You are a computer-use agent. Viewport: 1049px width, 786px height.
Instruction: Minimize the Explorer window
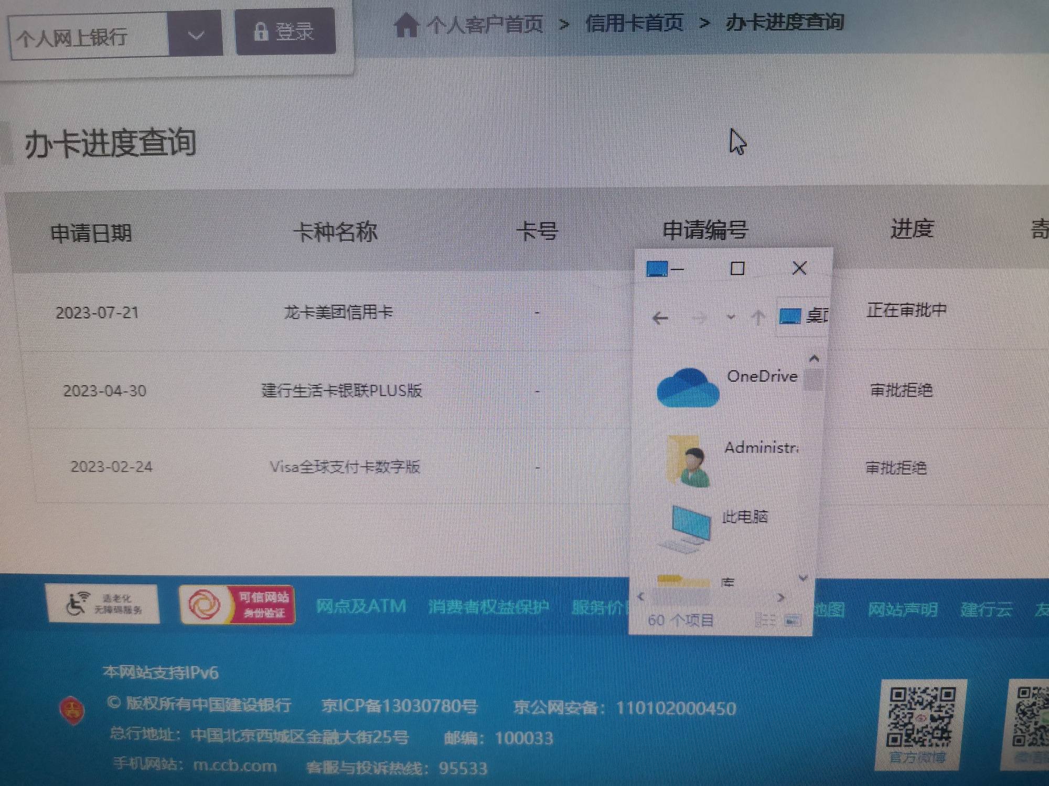point(678,269)
